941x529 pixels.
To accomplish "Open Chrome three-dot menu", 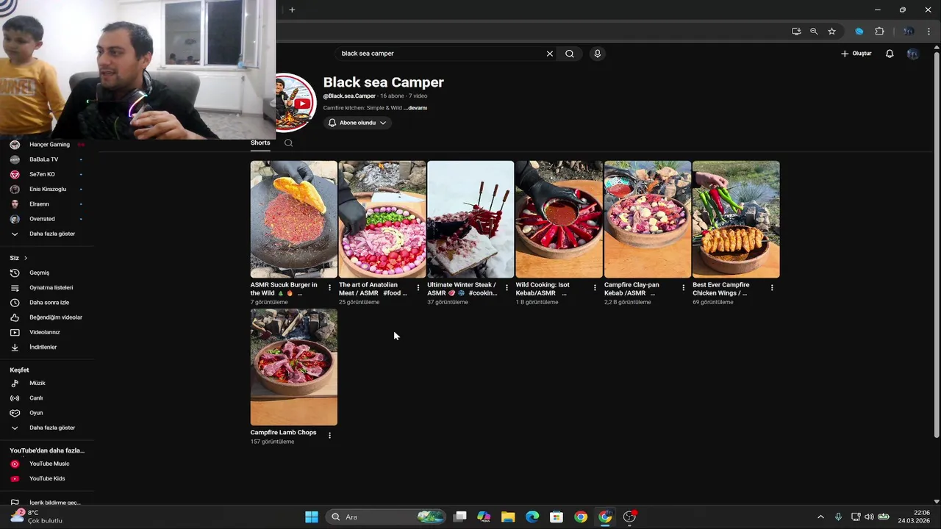I will pyautogui.click(x=929, y=32).
